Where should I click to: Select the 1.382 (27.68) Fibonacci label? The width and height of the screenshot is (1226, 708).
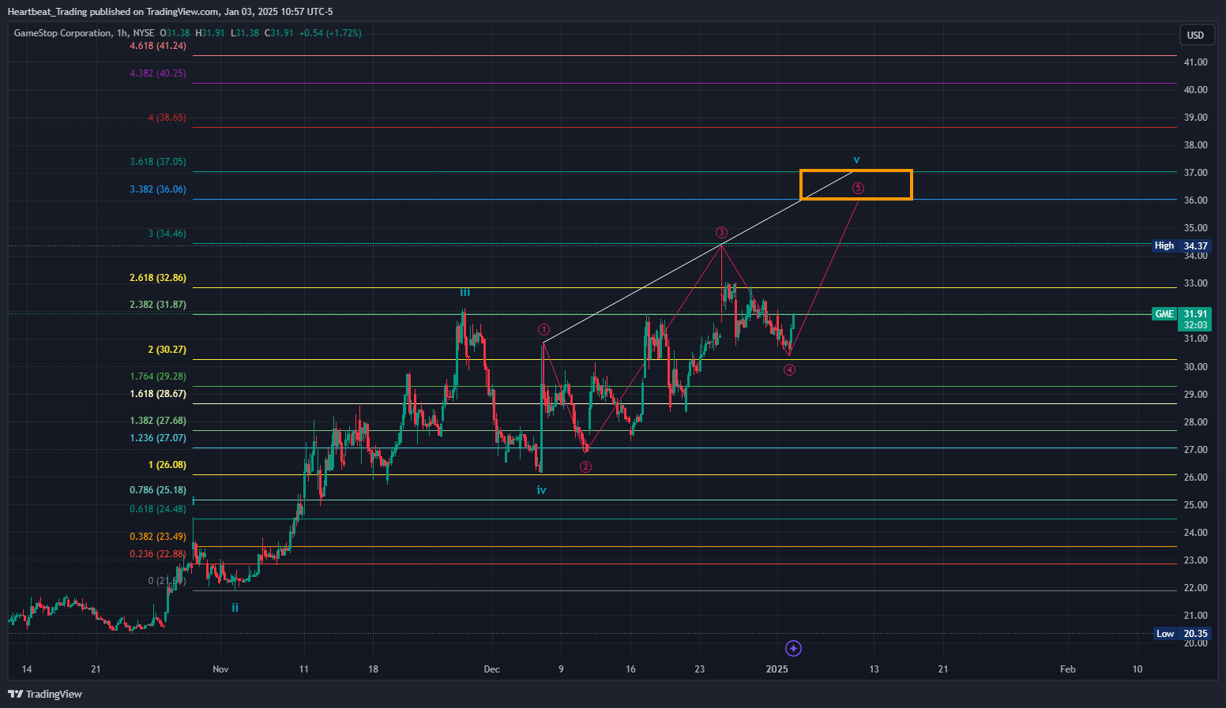[x=158, y=421]
